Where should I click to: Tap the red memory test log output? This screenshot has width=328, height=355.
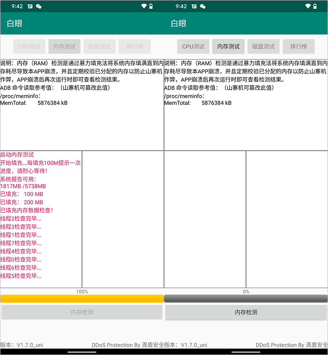click(41, 215)
